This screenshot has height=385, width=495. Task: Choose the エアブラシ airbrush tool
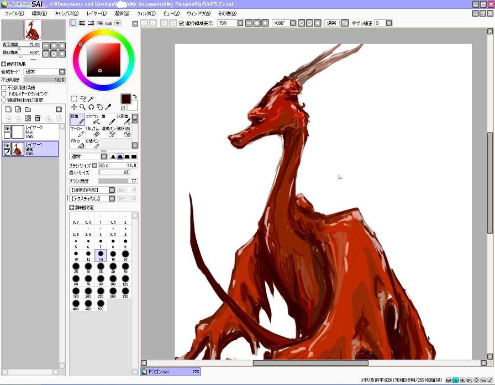tap(93, 120)
